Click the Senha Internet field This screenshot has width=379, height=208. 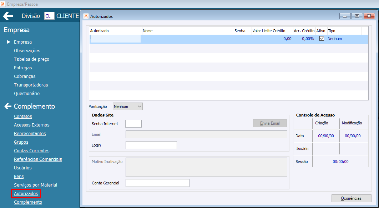133,124
